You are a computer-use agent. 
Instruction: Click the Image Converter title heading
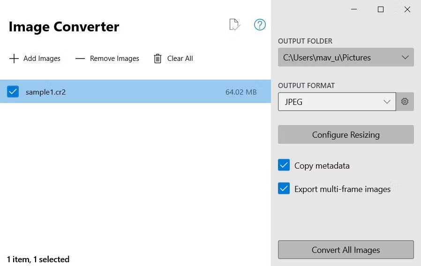[x=64, y=27]
